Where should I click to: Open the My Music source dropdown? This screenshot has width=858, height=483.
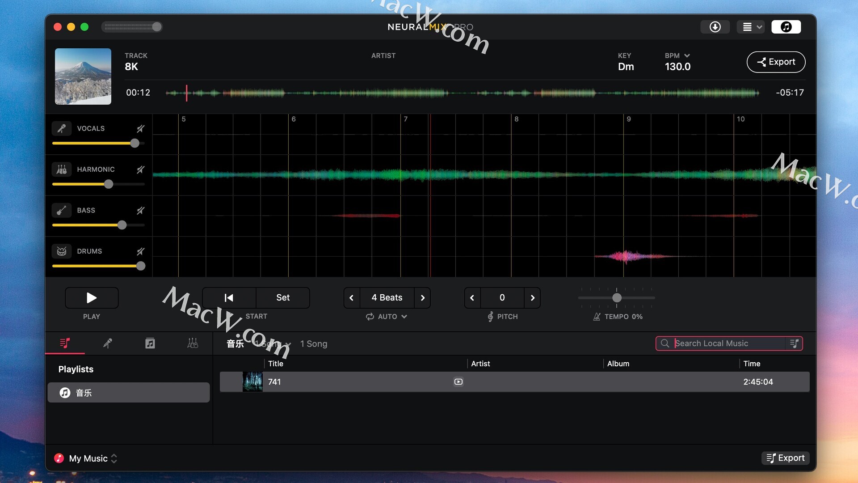click(86, 458)
